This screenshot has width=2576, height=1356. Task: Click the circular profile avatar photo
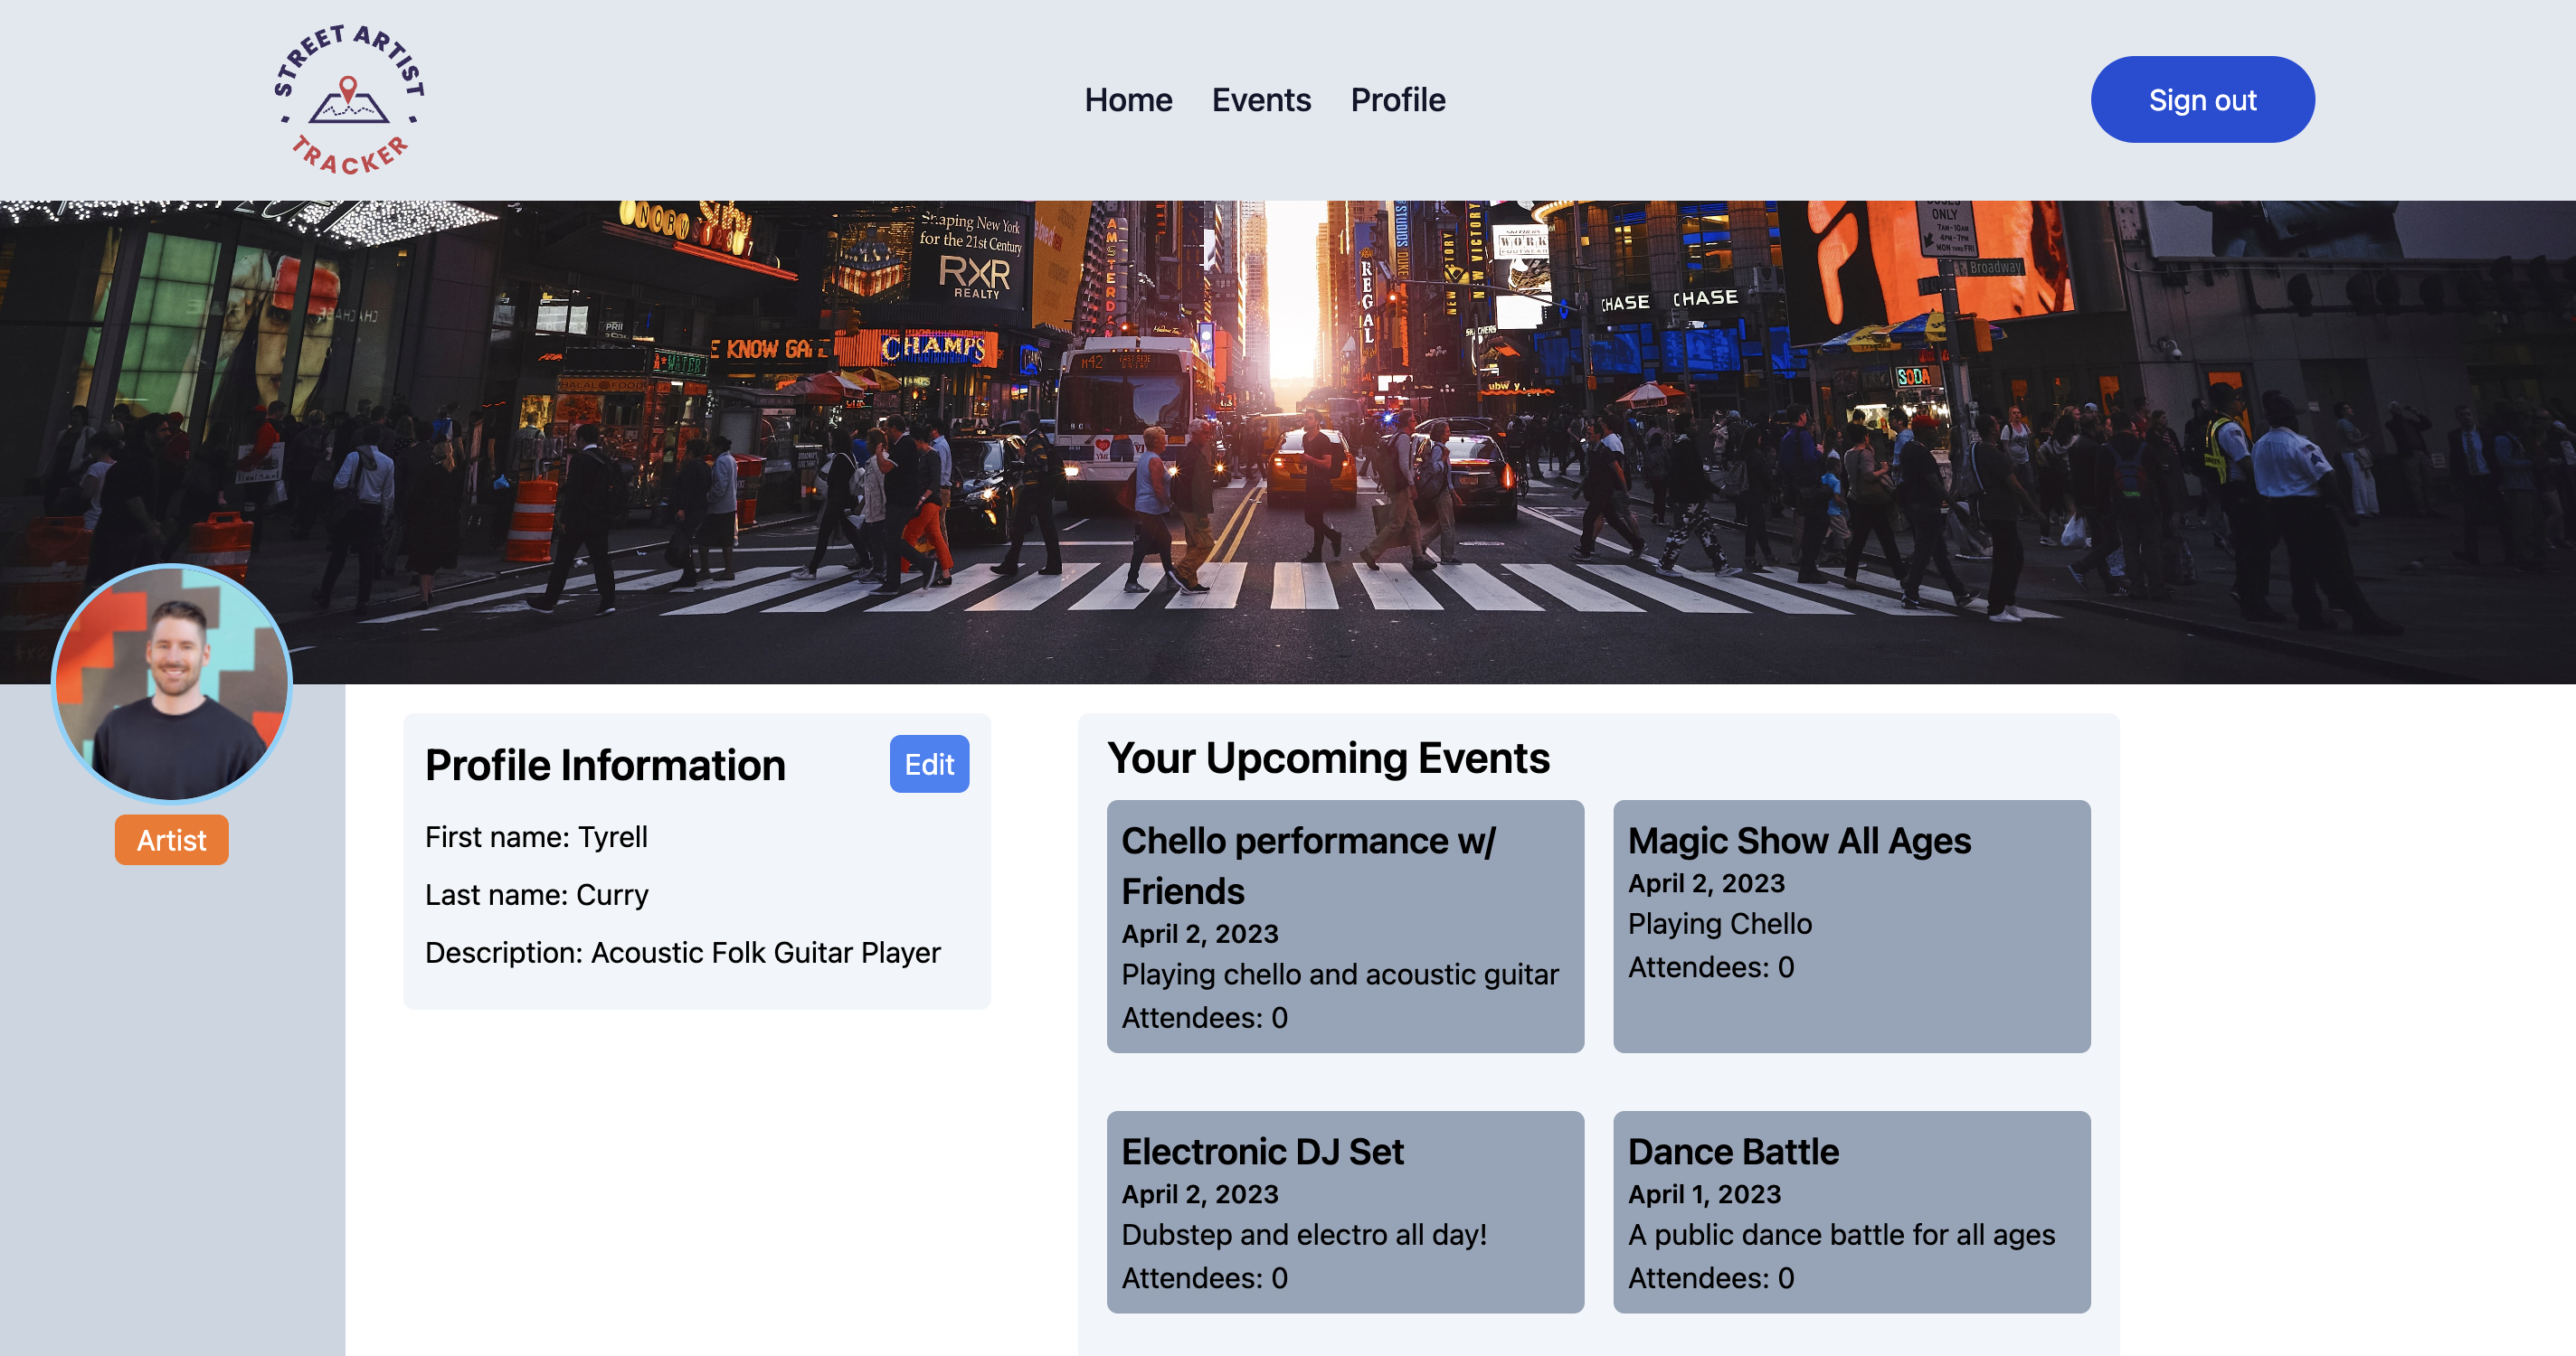[172, 683]
